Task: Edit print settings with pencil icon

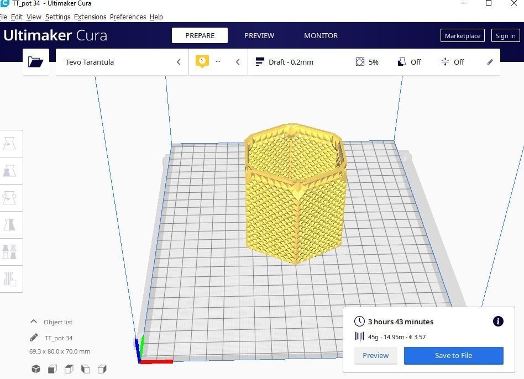Action: click(x=490, y=62)
